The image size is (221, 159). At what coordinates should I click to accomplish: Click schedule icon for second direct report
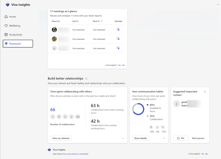pos(118,39)
